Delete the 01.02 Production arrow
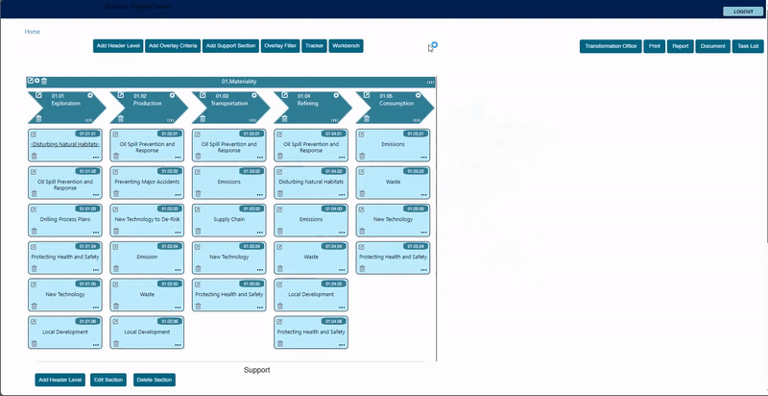The height and width of the screenshot is (396, 768). [121, 118]
